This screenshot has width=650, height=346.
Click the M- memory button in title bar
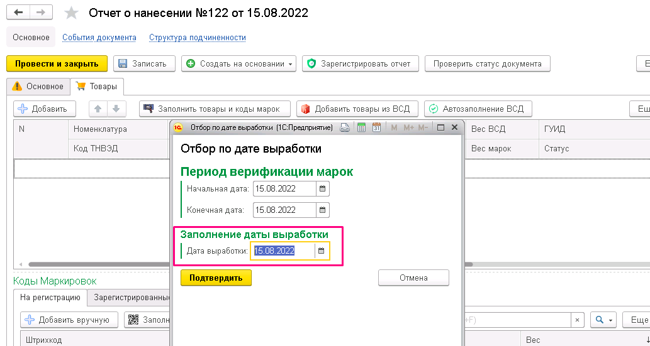[x=423, y=128]
